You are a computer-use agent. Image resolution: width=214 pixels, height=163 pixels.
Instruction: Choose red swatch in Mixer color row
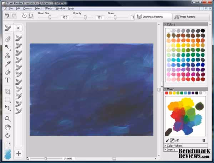(167, 93)
